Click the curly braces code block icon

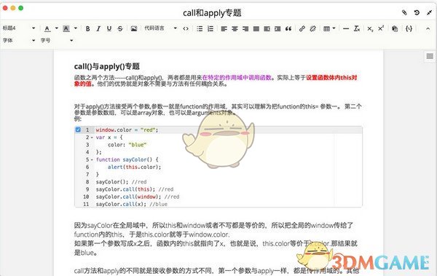pyautogui.click(x=409, y=28)
